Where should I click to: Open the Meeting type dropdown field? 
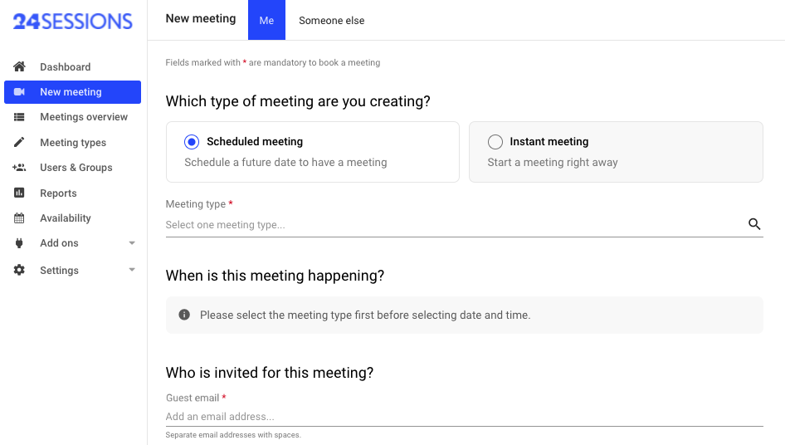tap(452, 225)
